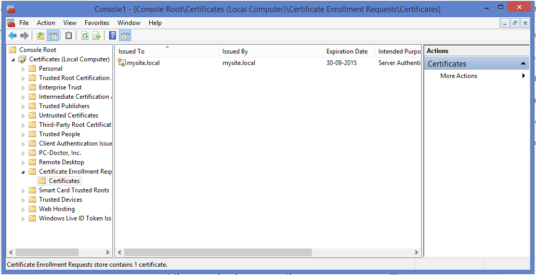This screenshot has width=536, height=275.
Task: Click the clipboard Paste toolbar icon
Action: (69, 35)
